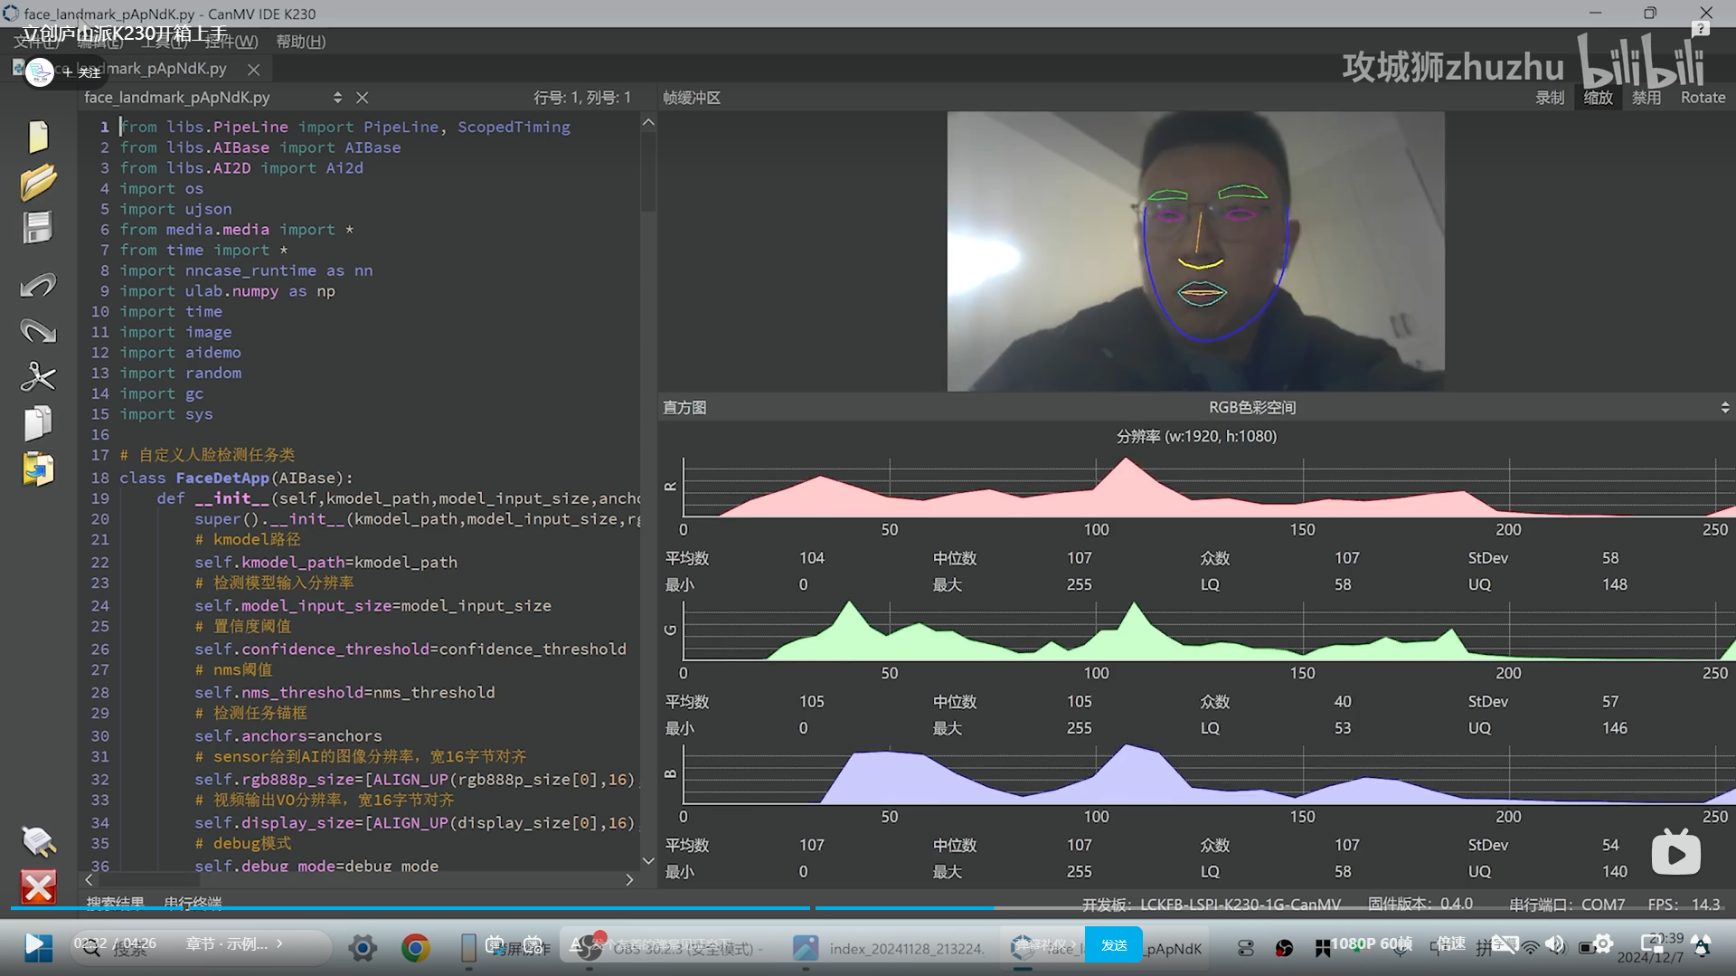Screen dimensions: 1736x976
Task: Click the FPS 14.3 indicator
Action: point(1684,905)
